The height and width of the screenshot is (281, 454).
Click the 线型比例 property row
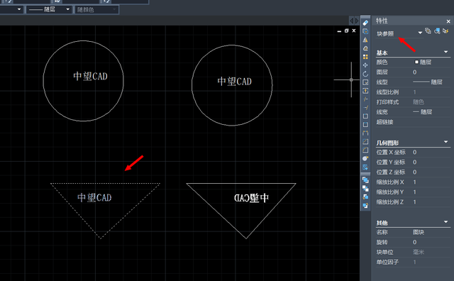[x=413, y=92]
